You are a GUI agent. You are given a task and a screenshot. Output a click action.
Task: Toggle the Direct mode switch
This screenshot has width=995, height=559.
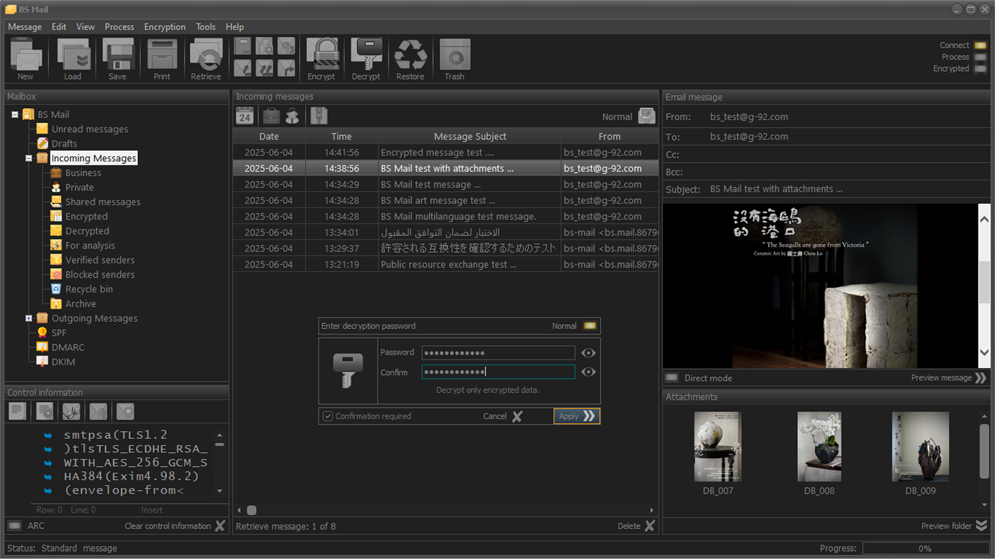click(x=671, y=378)
